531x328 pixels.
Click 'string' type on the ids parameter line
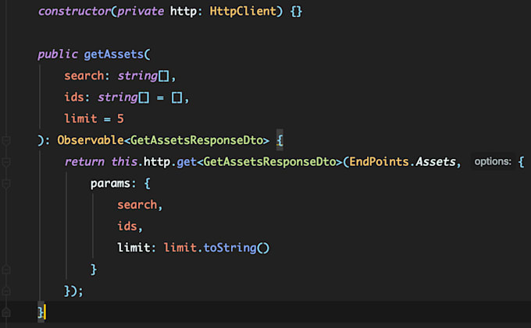tap(118, 97)
